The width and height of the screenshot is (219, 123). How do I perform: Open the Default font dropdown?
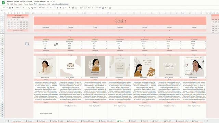[x=43, y=8]
